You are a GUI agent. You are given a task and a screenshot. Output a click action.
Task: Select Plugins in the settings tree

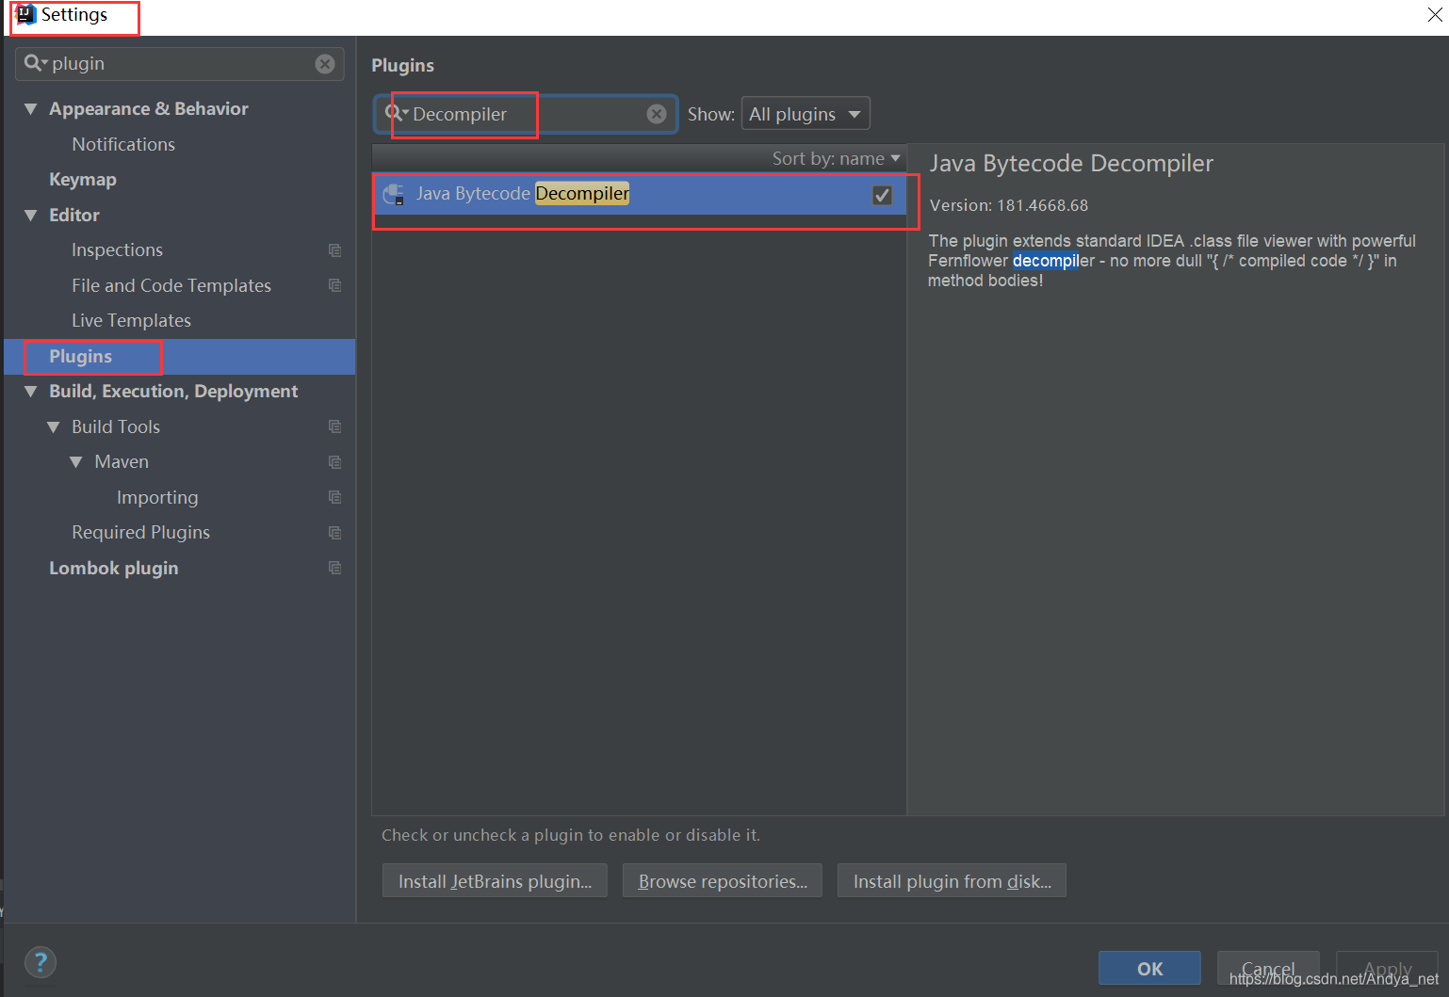179,357
